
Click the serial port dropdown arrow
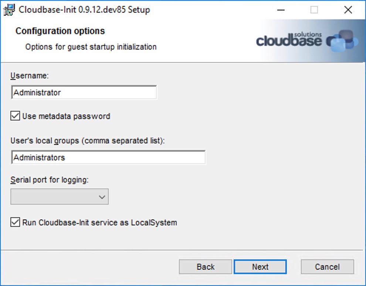point(102,197)
